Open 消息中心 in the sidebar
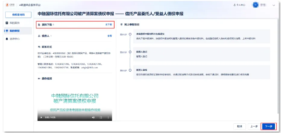This screenshot has height=133, width=281. (14, 39)
